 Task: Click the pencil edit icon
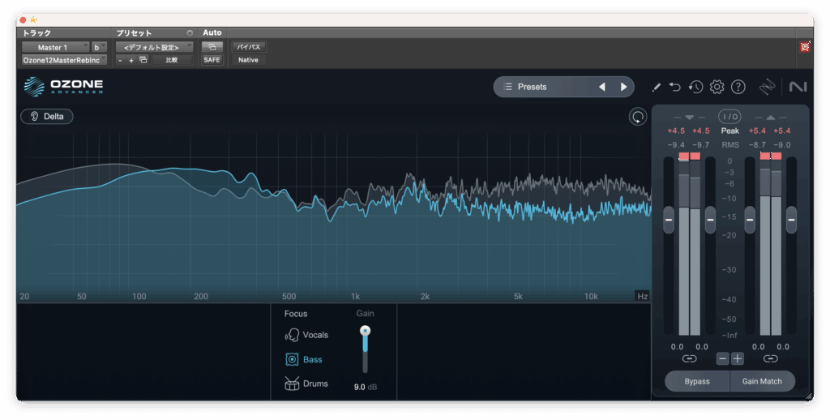click(657, 87)
